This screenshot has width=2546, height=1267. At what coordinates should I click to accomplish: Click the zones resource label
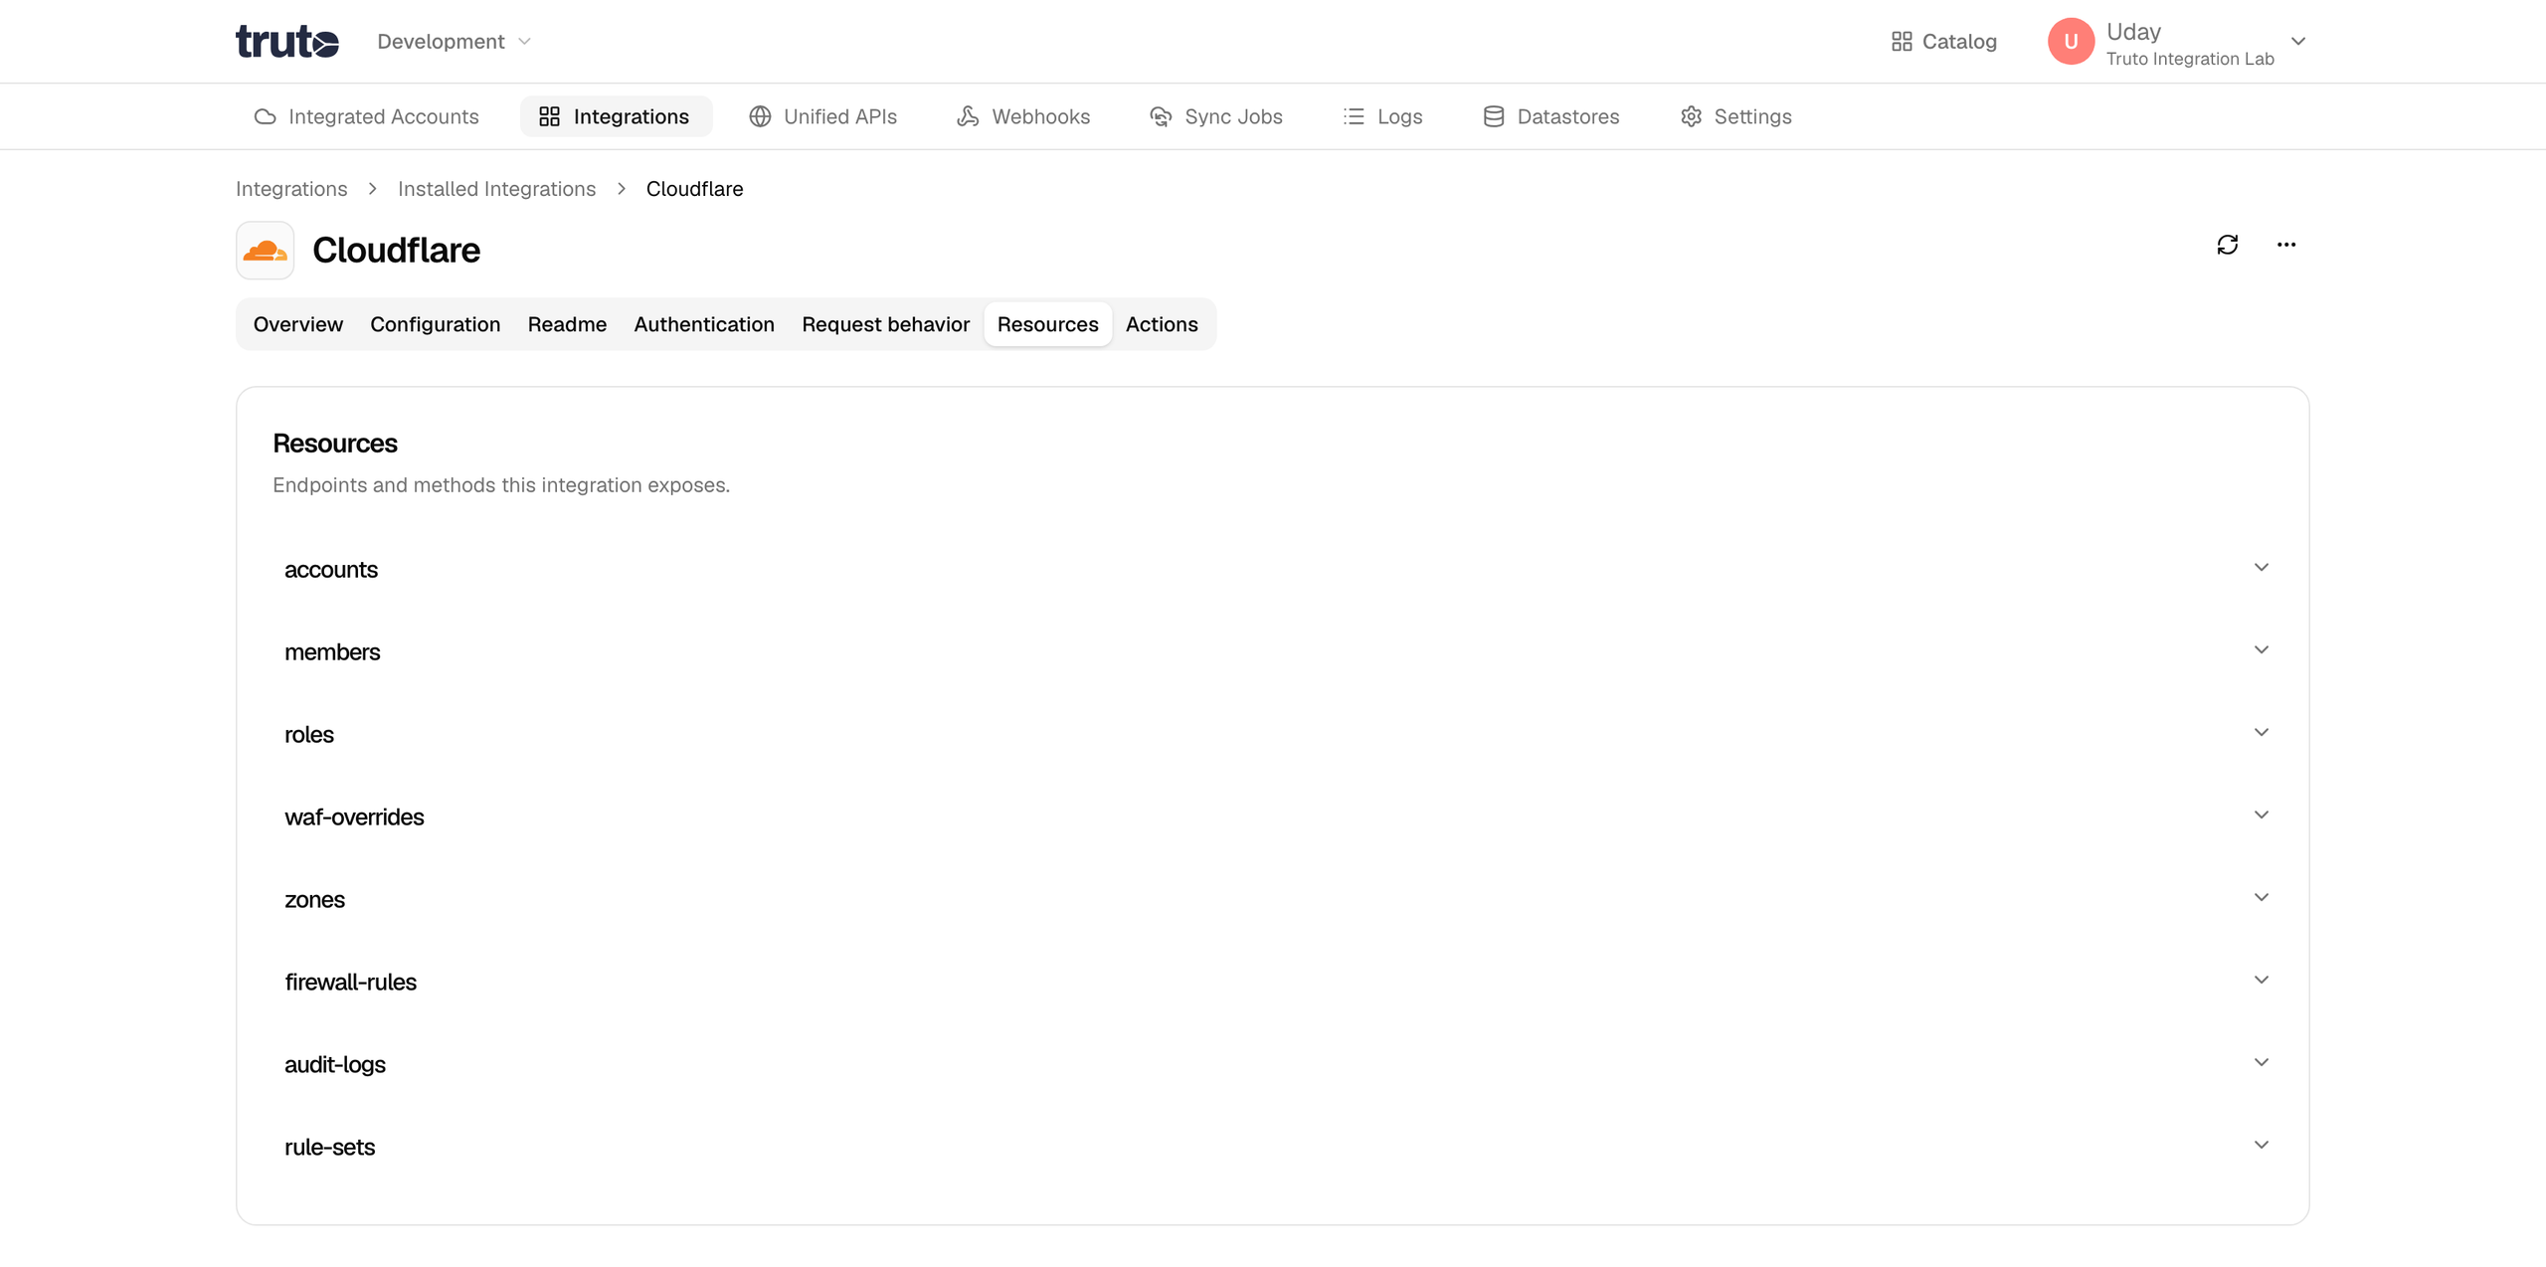pyautogui.click(x=314, y=900)
